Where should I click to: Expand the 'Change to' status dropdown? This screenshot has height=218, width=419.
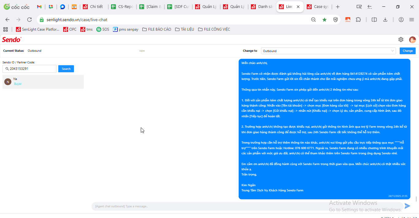tap(329, 51)
